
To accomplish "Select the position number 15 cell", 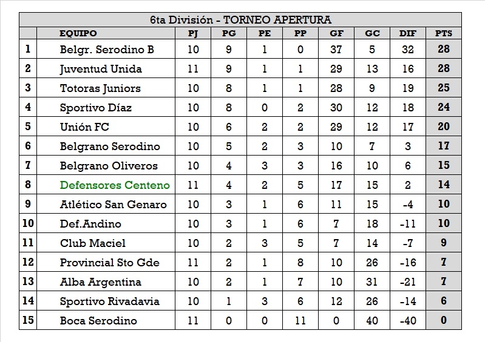I will point(28,321).
